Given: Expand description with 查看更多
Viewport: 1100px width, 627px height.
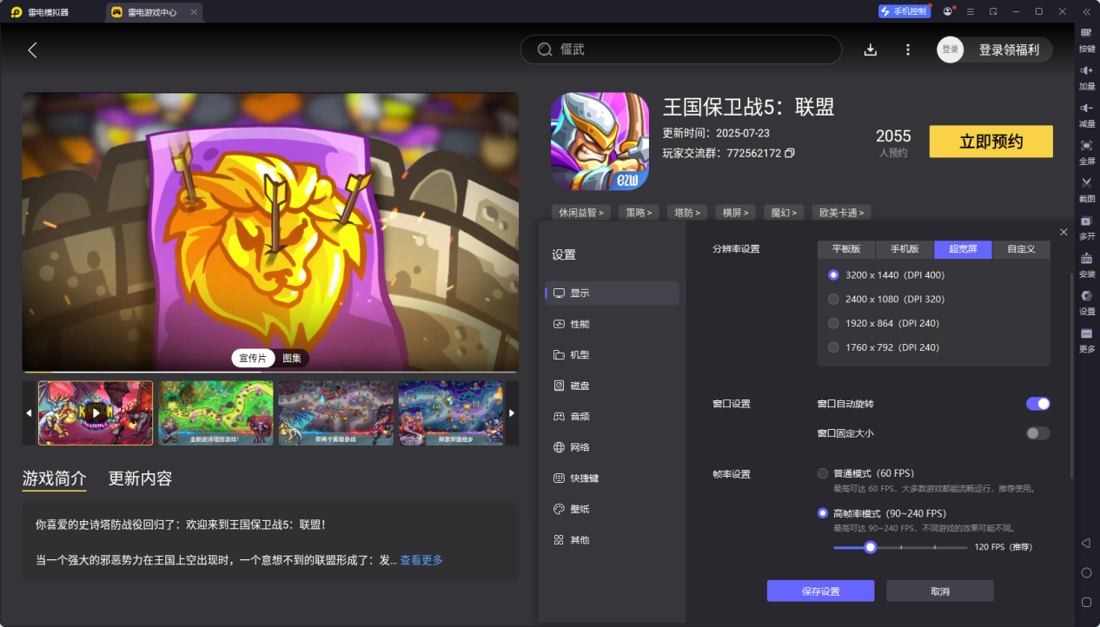Looking at the screenshot, I should [x=421, y=560].
